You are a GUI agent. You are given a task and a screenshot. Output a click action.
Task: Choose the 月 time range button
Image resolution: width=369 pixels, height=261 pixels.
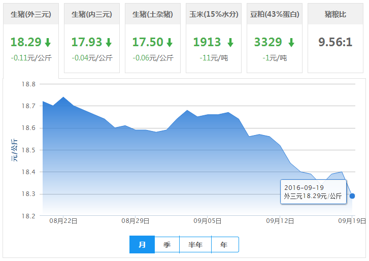[x=142, y=245]
